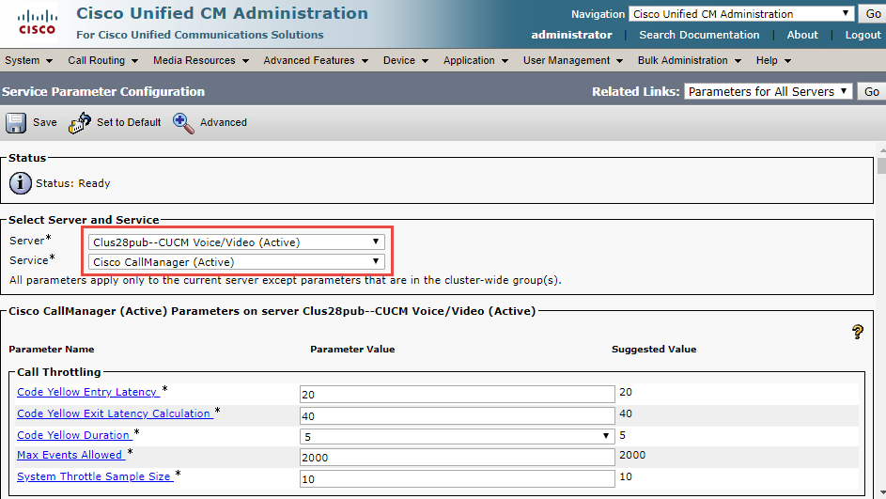Open the Bulk Administration menu
The width and height of the screenshot is (886, 499).
click(x=689, y=60)
